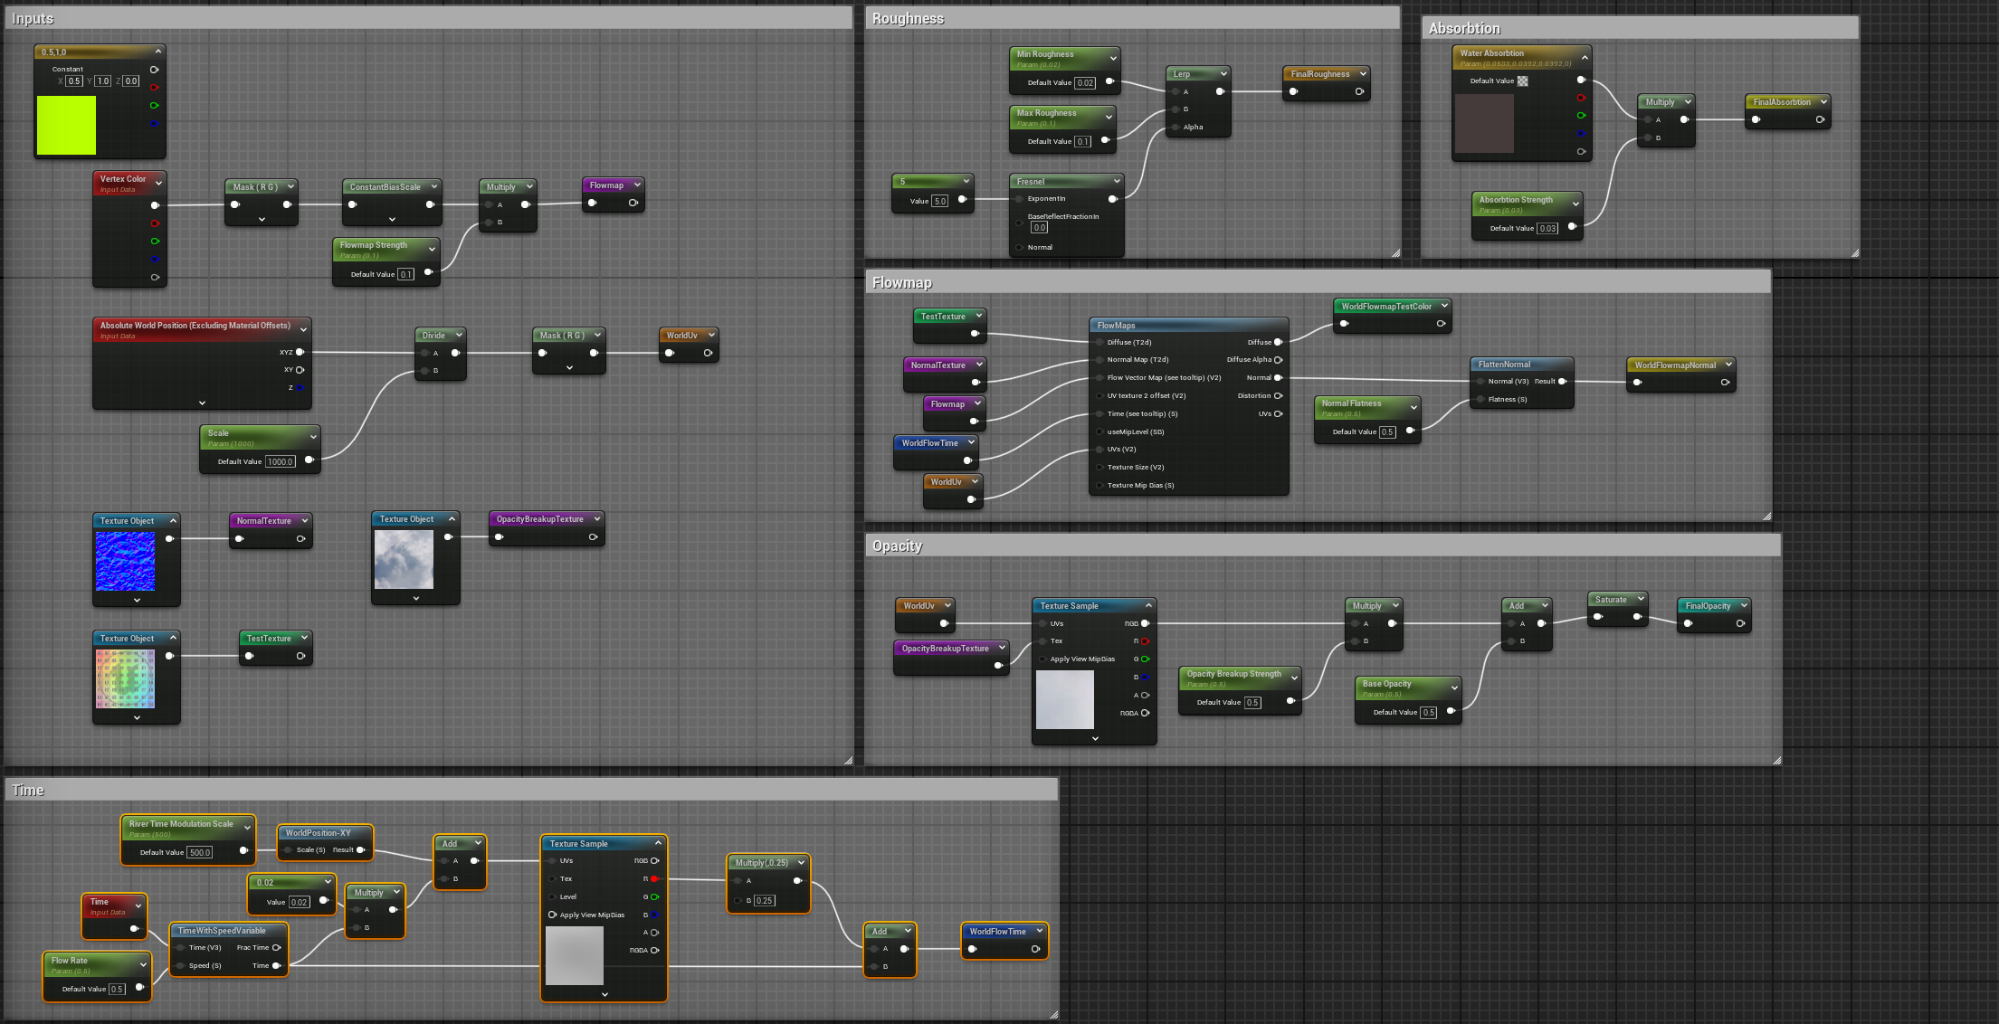This screenshot has height=1024, width=1999.
Task: Click the Frac Time output pin on TimeWithSpeedVariable
Action: [x=276, y=948]
